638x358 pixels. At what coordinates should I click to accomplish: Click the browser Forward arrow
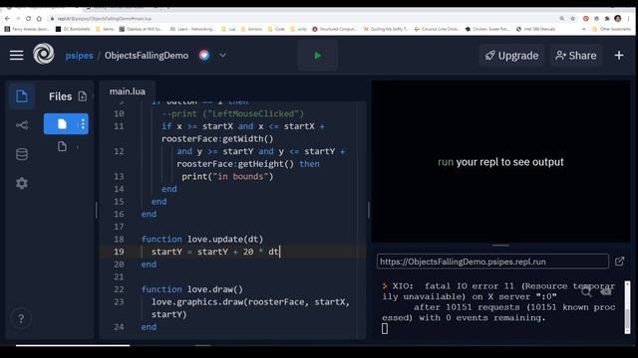[18, 19]
